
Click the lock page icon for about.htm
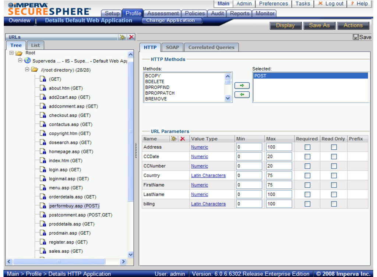click(43, 88)
